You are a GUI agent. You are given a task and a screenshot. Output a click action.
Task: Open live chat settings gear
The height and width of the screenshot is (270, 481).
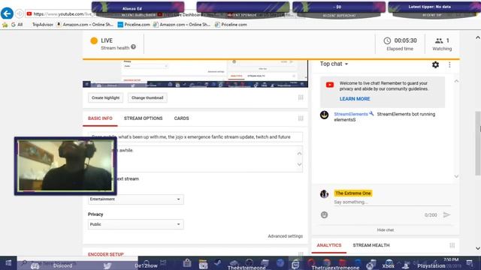pyautogui.click(x=435, y=64)
